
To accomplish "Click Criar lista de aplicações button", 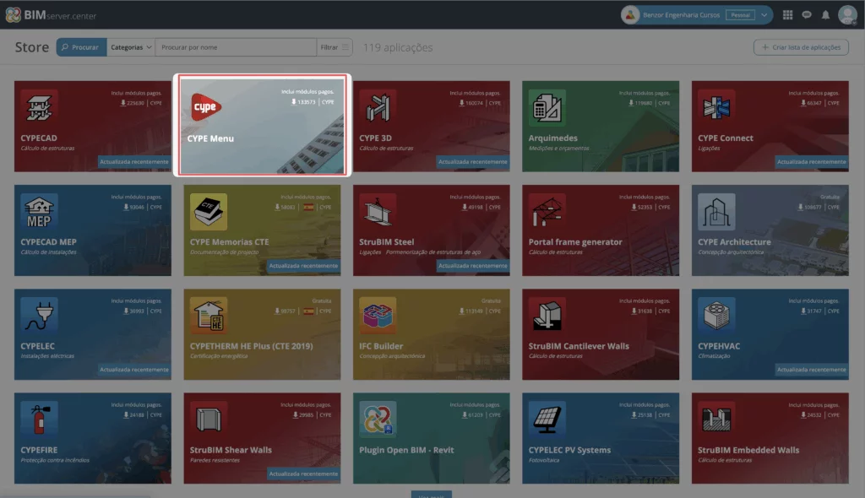I will click(x=801, y=47).
